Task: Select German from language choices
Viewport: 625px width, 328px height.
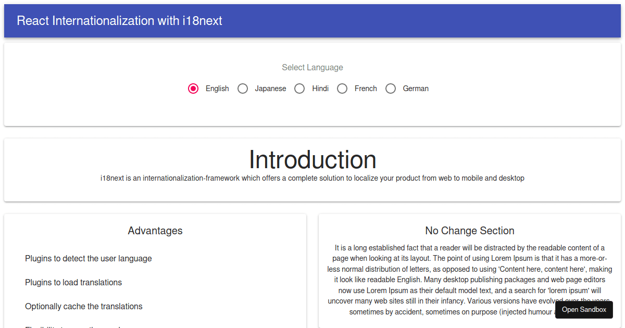Action: pyautogui.click(x=391, y=89)
